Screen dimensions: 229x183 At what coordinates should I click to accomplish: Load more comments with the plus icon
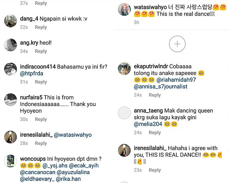click(x=177, y=44)
